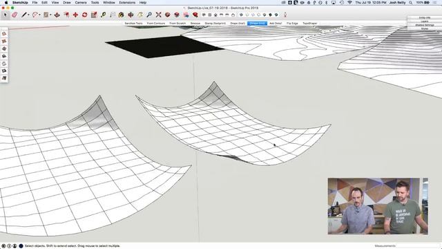Open the macOS Apple menu

(6, 3)
